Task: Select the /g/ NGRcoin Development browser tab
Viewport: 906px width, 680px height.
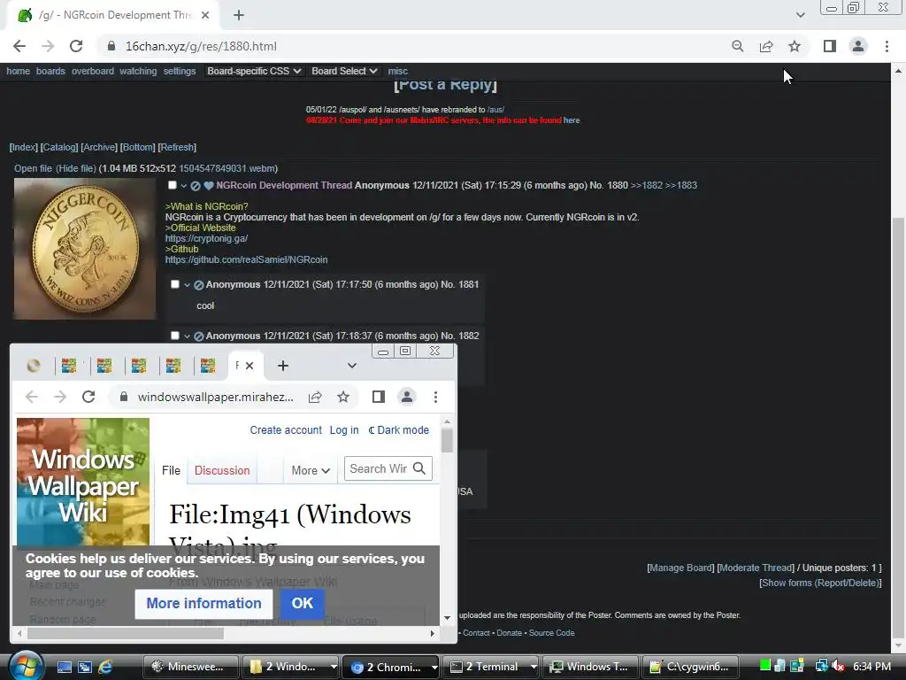Action: point(114,15)
